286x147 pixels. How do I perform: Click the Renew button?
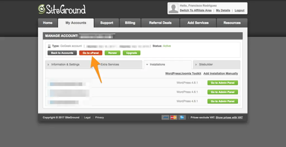[112, 53]
